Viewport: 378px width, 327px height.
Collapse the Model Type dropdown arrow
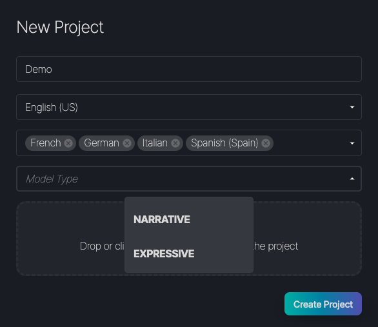tap(352, 179)
